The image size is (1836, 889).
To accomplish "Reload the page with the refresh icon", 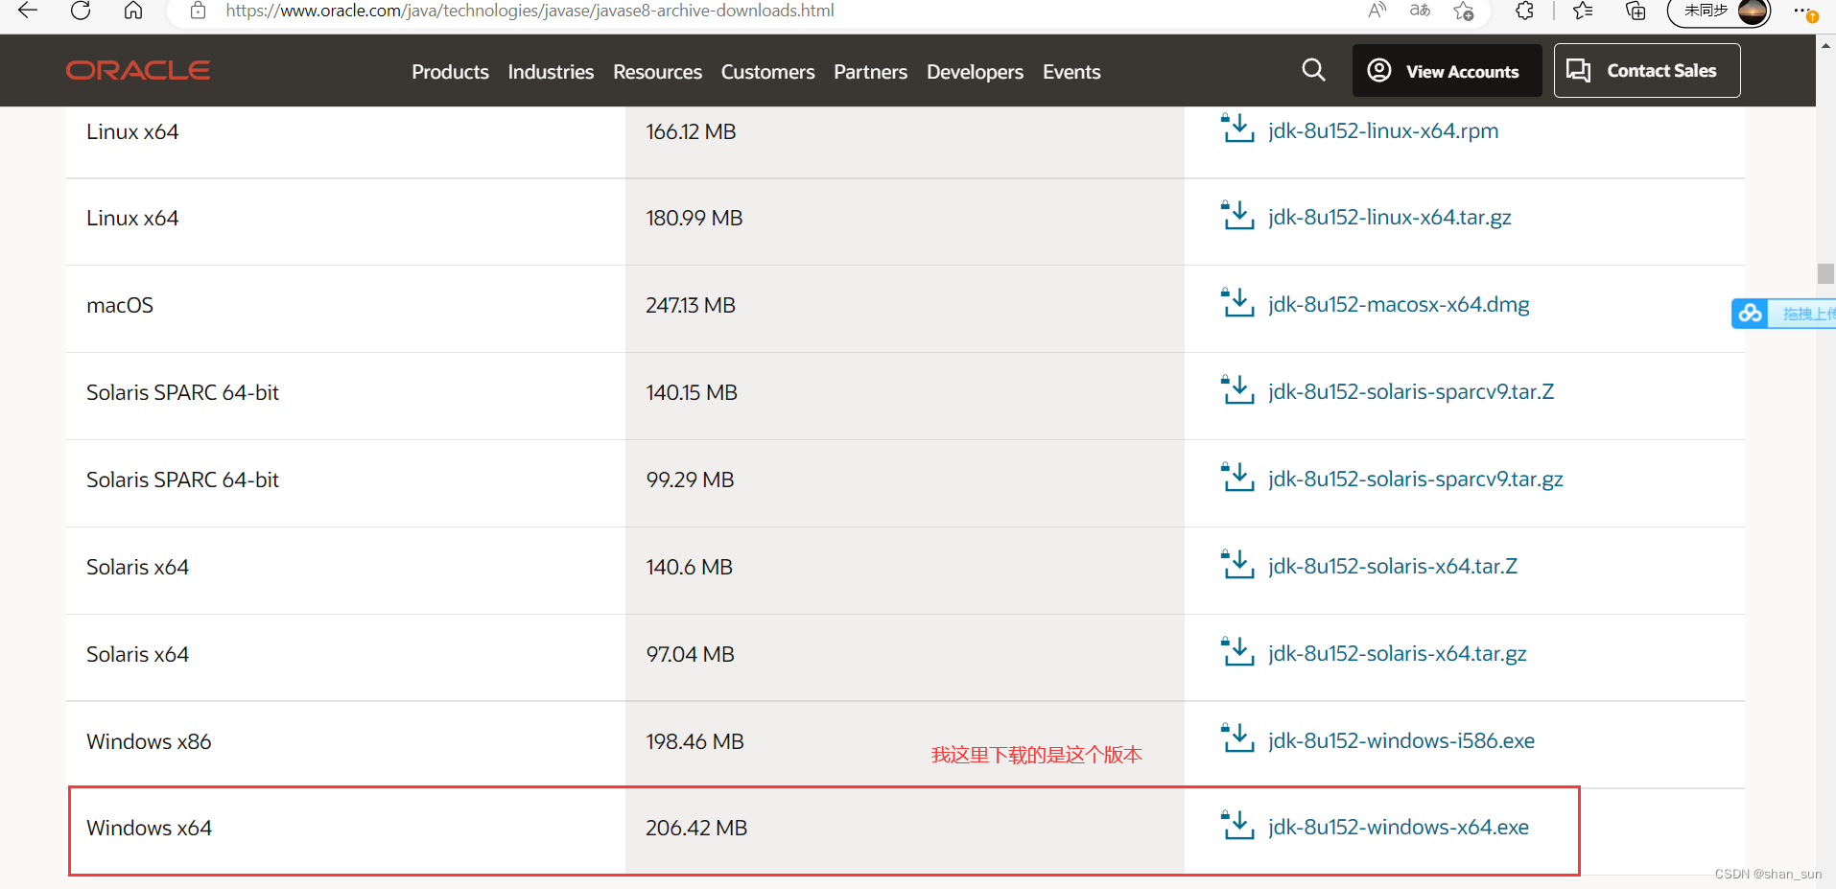I will [81, 11].
